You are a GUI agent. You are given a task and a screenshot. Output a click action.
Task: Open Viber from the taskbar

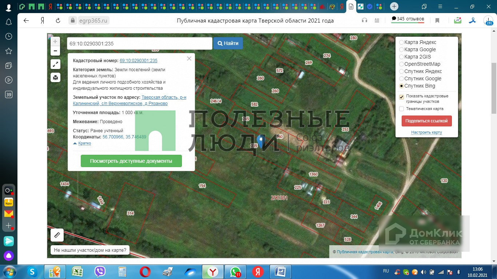coord(100,272)
